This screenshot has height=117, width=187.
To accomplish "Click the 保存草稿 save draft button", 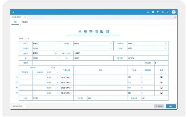I will tap(159, 106).
